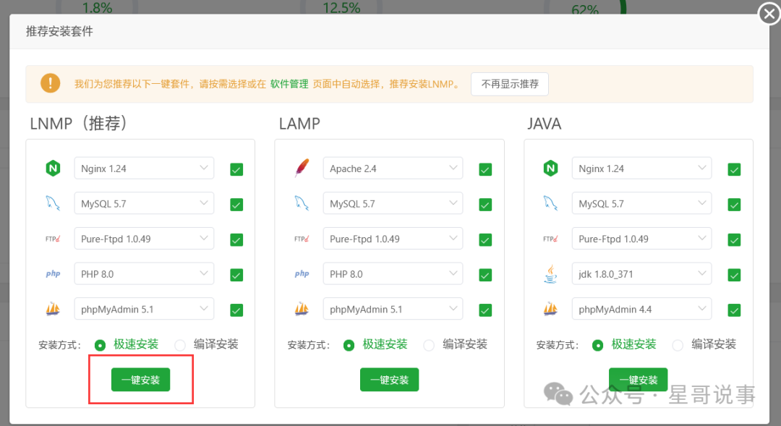Uncheck Pure-Ftpd 1.0.49 in LNMP column
Screen dimensions: 781x426
(236, 239)
